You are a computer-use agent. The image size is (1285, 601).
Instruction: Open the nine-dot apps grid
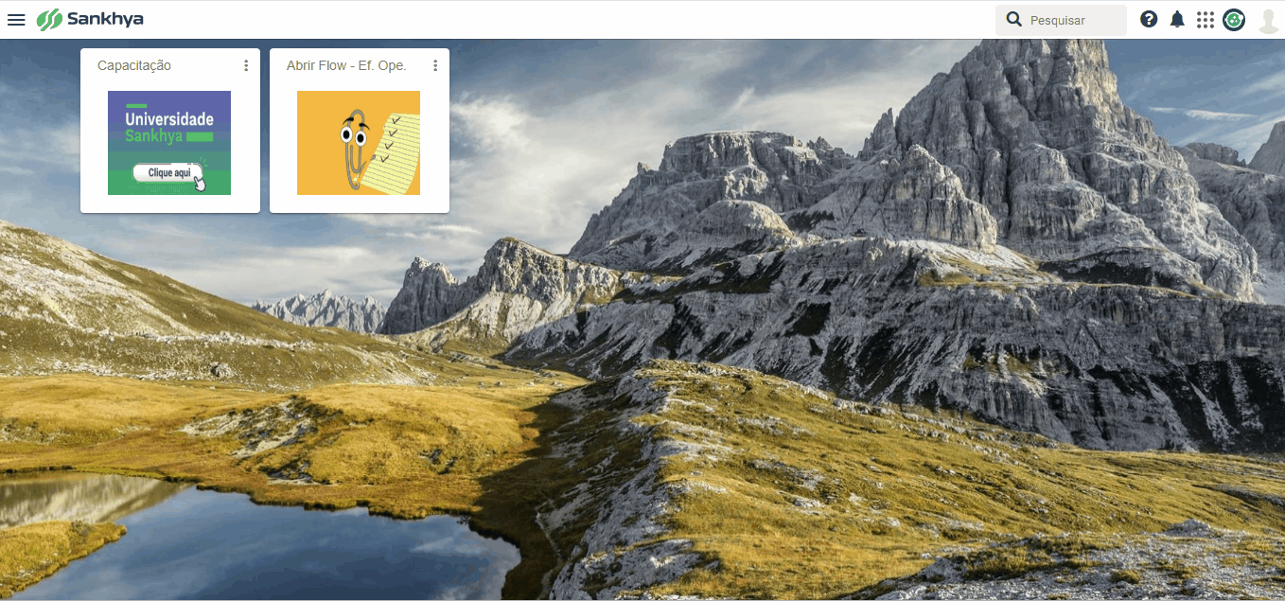click(1205, 20)
